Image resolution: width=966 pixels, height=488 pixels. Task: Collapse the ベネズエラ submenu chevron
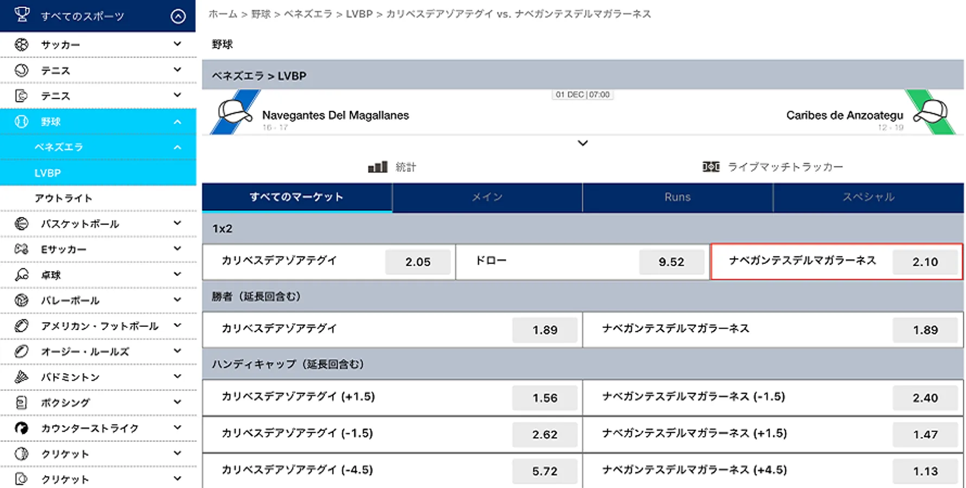click(x=177, y=147)
